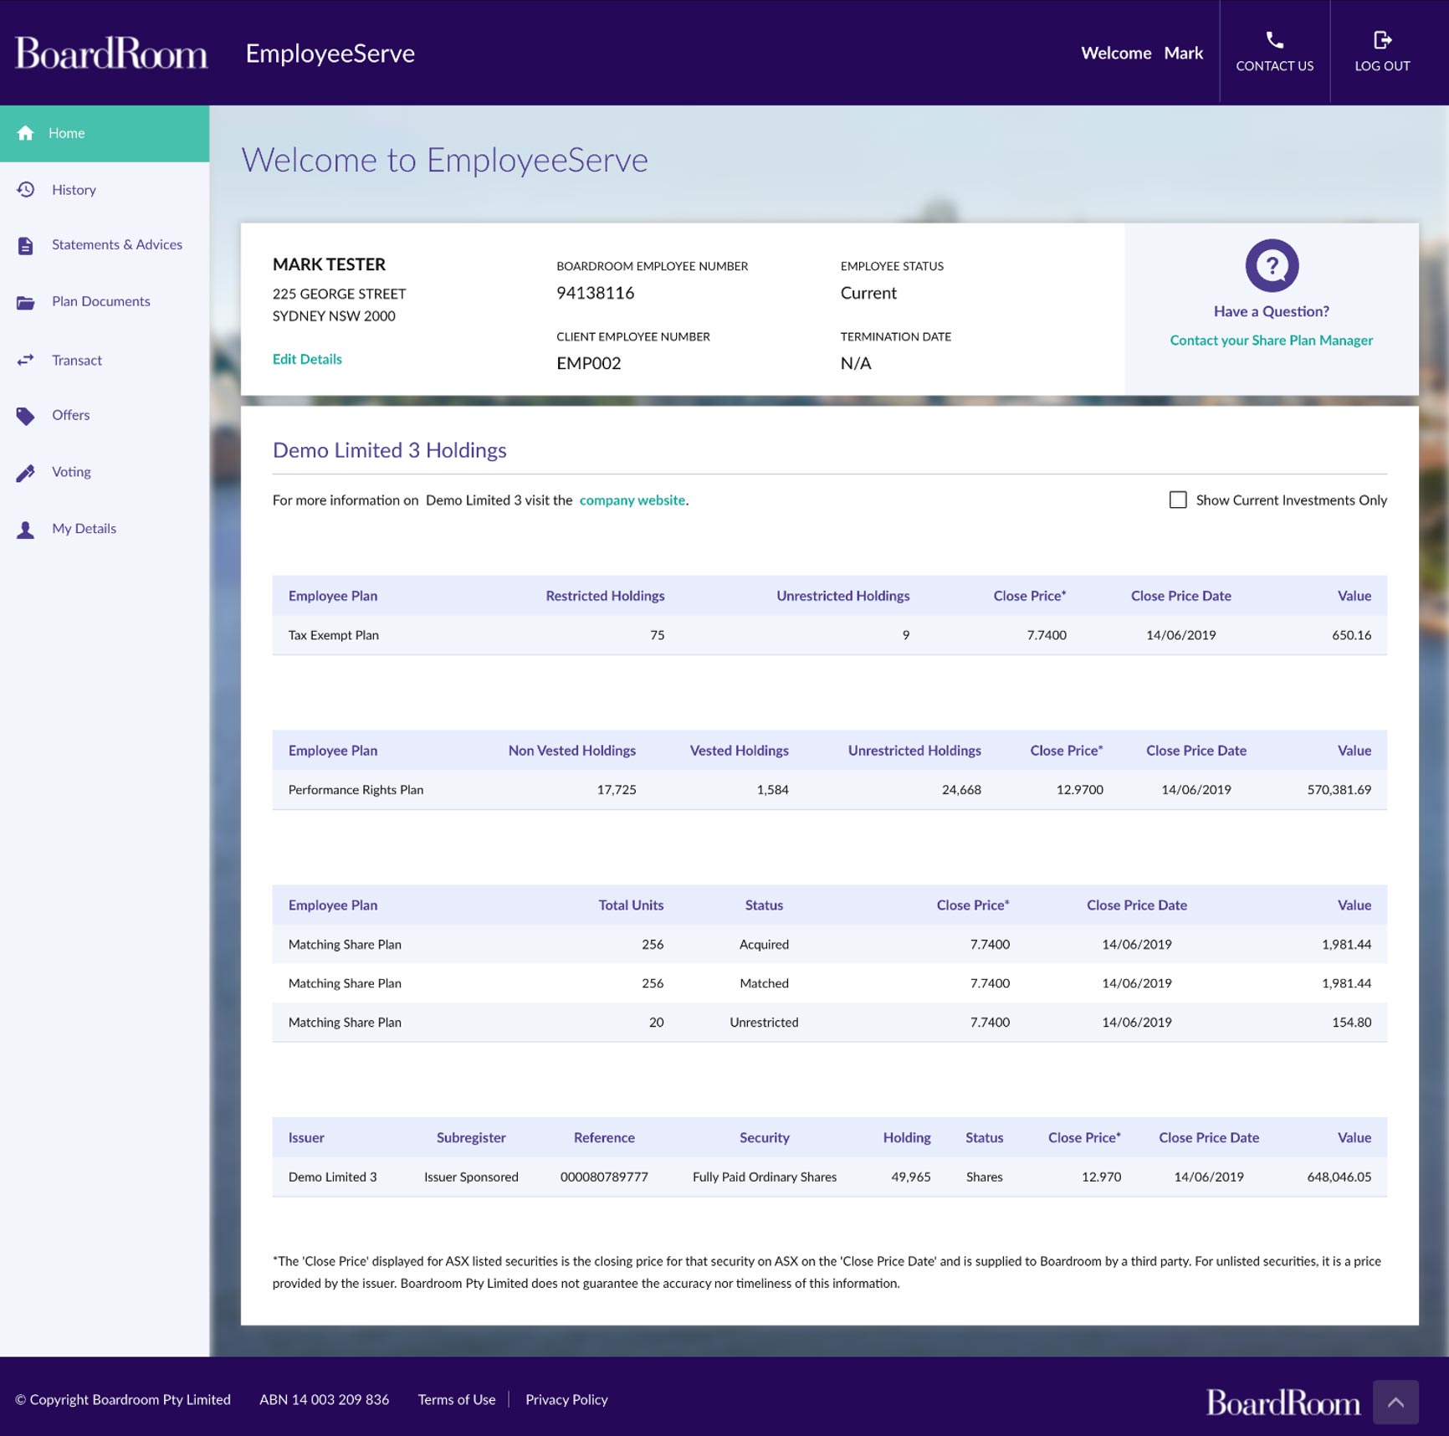Click the Log Out exit icon

coord(1382,40)
